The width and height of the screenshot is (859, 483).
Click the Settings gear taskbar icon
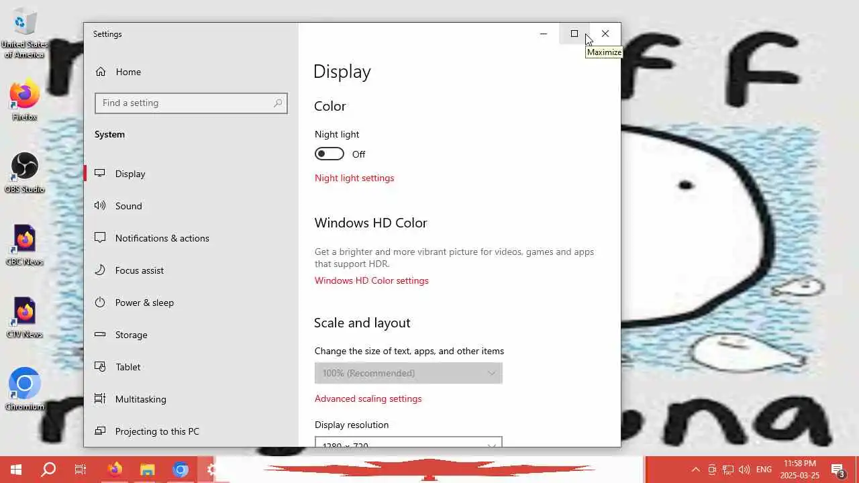(x=212, y=470)
